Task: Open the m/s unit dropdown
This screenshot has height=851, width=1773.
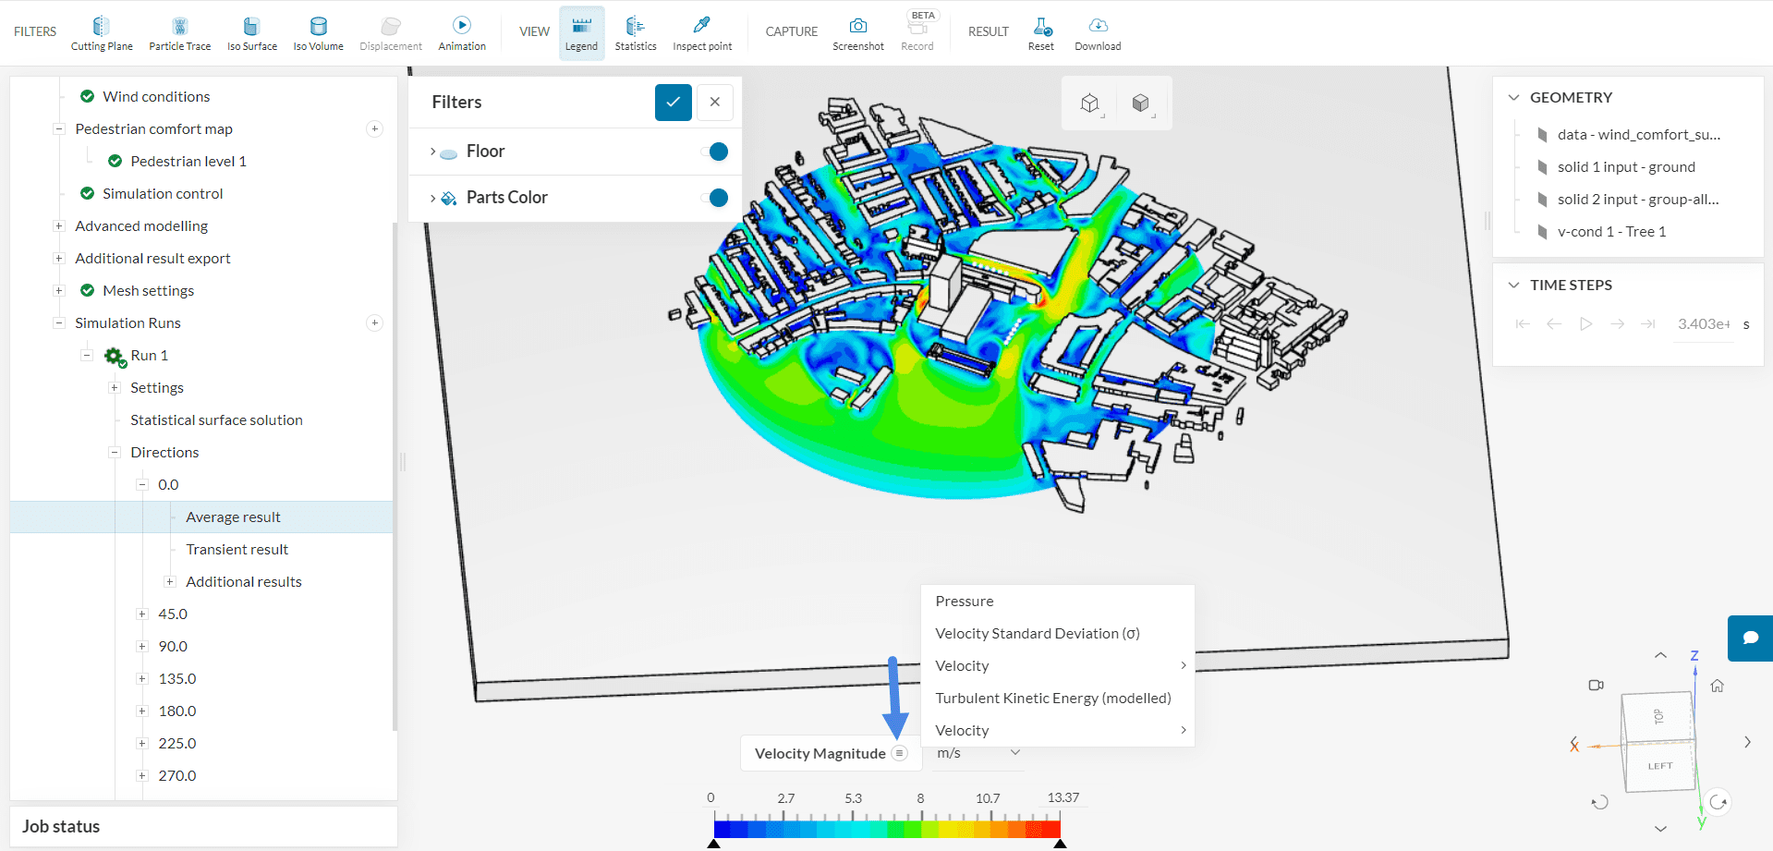Action: [978, 753]
